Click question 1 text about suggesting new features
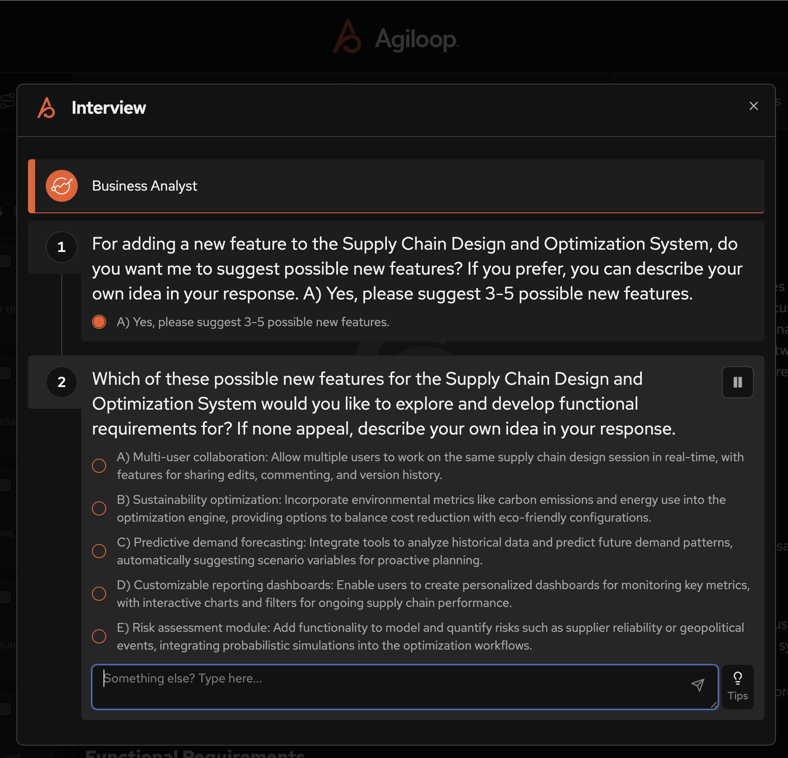788x758 pixels. click(417, 269)
